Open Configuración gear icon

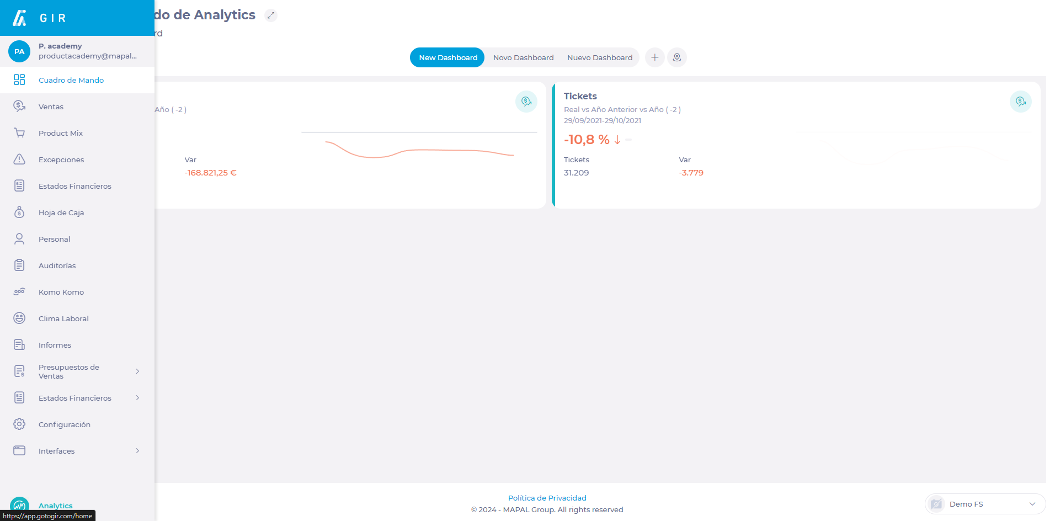click(x=19, y=424)
